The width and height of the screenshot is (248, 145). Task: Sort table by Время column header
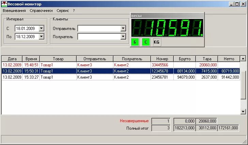[31, 59]
